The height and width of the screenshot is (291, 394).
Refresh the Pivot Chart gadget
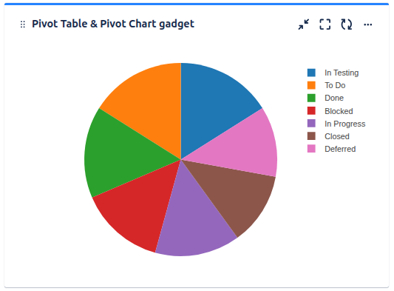coord(346,24)
